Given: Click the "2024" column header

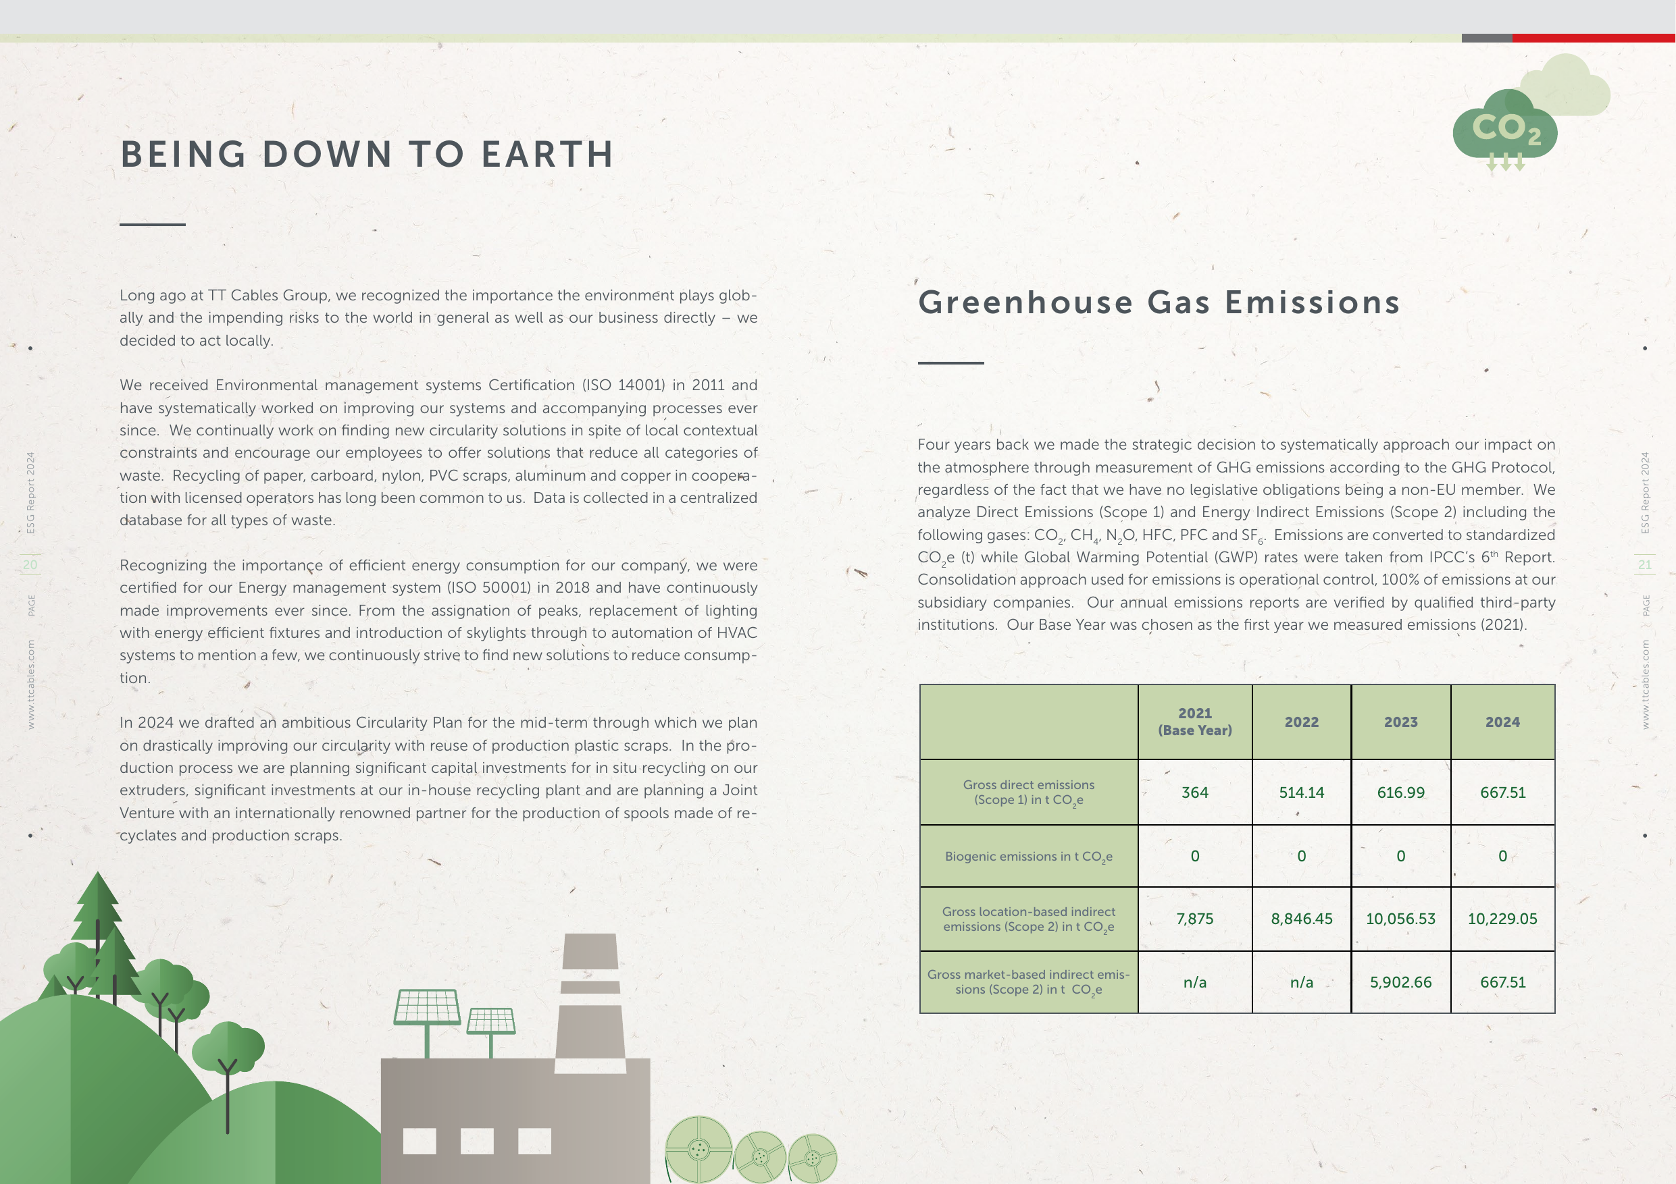Looking at the screenshot, I should (1502, 722).
